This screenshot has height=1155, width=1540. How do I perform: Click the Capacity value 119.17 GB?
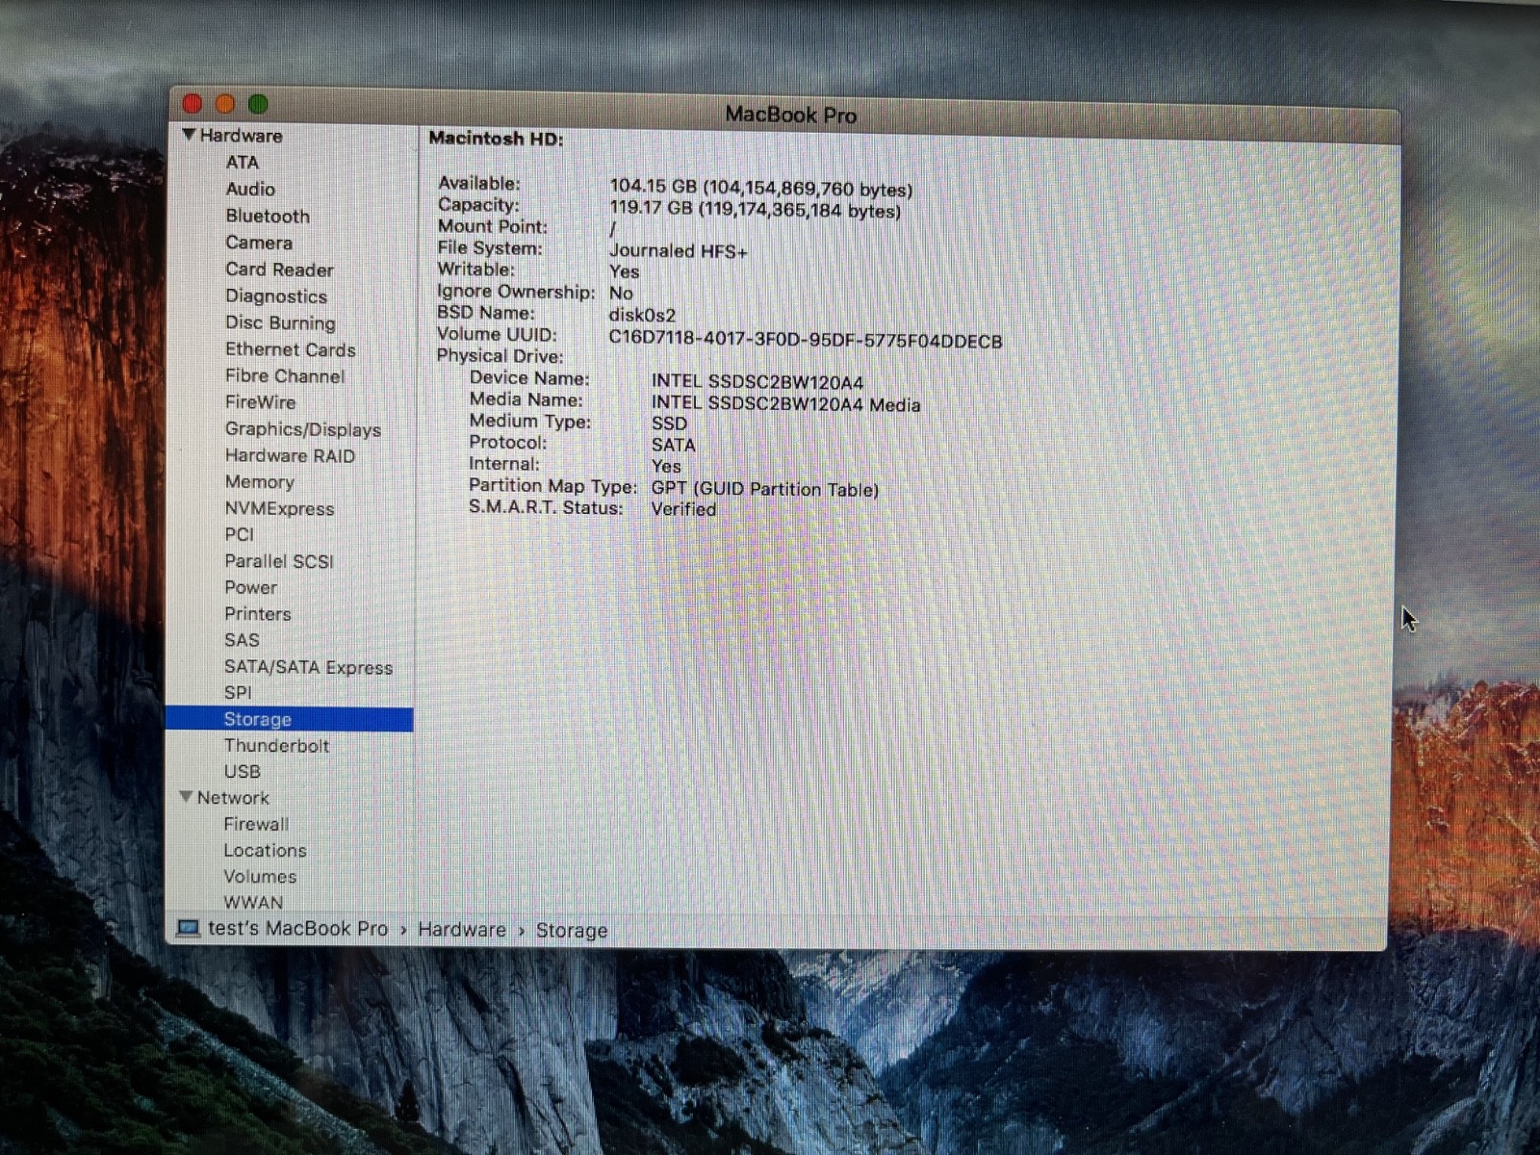(755, 209)
